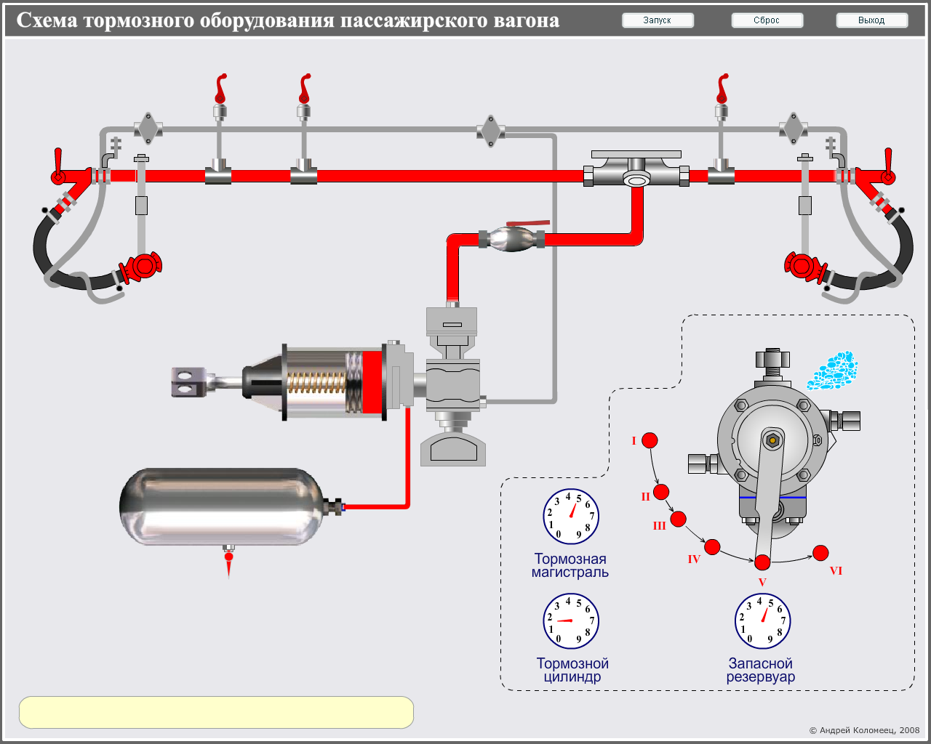Select position IV of driver's valve
This screenshot has width=931, height=744.
pos(712,547)
